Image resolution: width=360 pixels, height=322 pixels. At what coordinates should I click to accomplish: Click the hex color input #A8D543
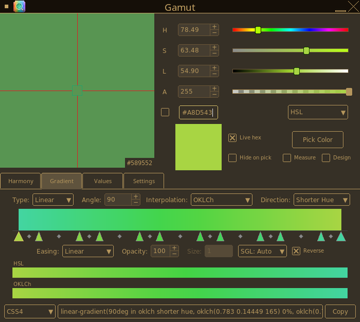(x=199, y=113)
